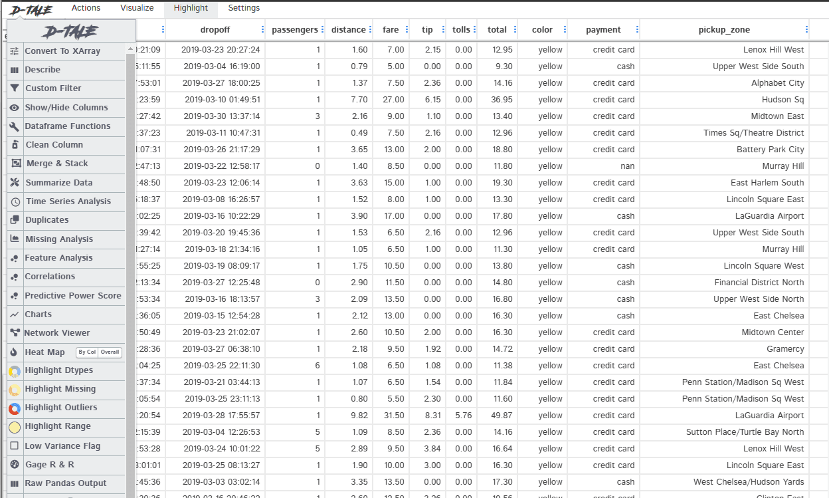Toggle Heat Map Overall option
This screenshot has width=829, height=498.
point(110,352)
